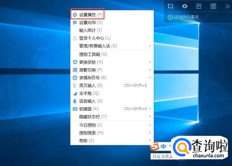Click the E icon beside 英文输入
The height and width of the screenshot is (166, 232).
point(75,86)
